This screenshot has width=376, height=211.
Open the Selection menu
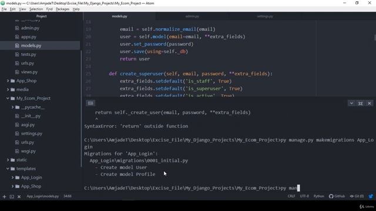point(36,9)
